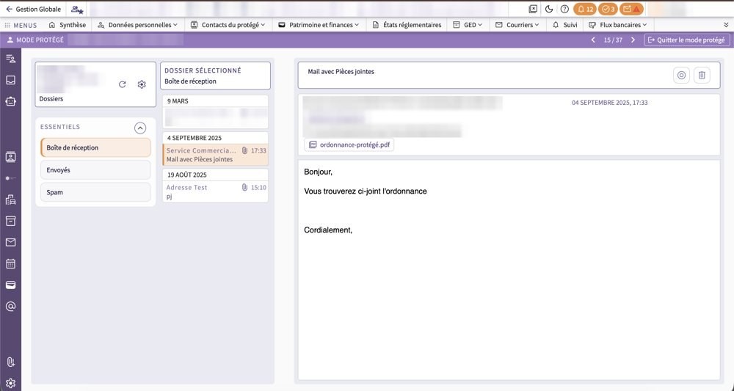Viewport: 734px width, 391px height.
Task: Click the small dot toggle icon in left sidebar
Action: (x=10, y=178)
